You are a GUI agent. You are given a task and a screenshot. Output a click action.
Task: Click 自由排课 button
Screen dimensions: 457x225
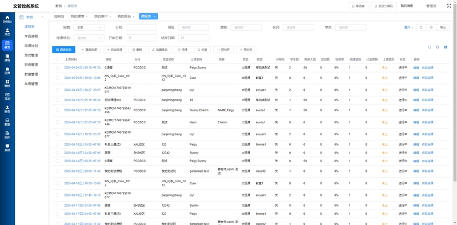115,50
